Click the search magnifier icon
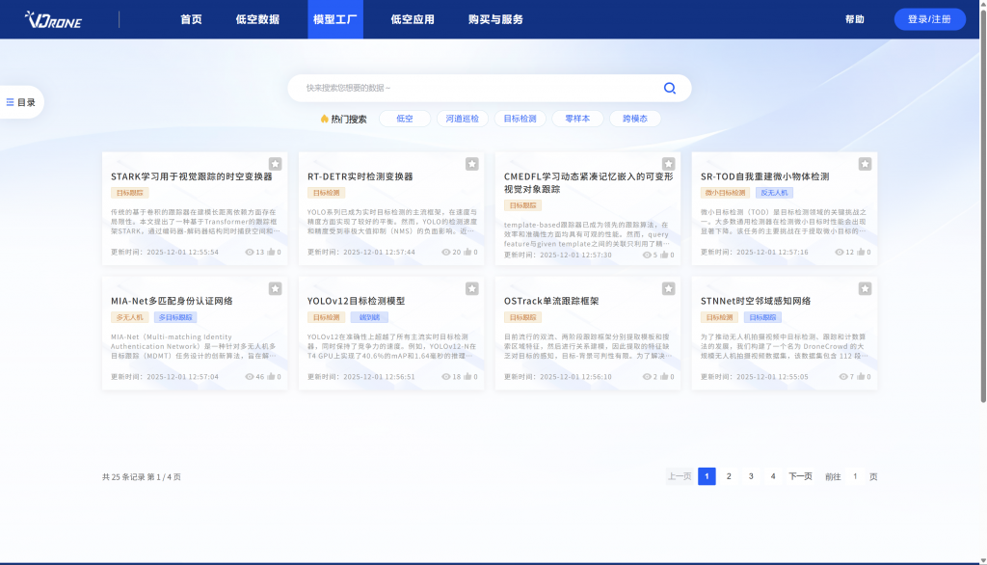The width and height of the screenshot is (987, 565). pos(670,88)
